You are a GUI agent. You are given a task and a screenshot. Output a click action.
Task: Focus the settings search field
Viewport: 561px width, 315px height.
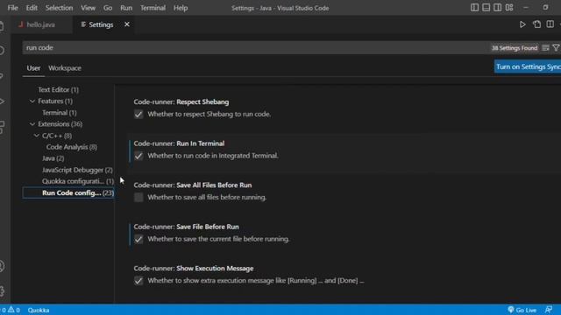tap(256, 48)
